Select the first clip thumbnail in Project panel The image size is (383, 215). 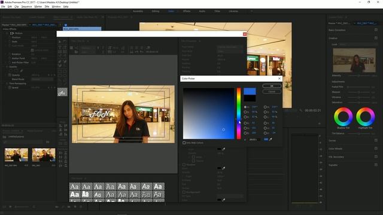click(x=16, y=155)
